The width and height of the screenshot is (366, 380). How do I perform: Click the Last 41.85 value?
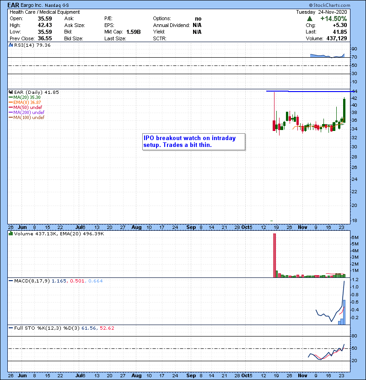339,32
